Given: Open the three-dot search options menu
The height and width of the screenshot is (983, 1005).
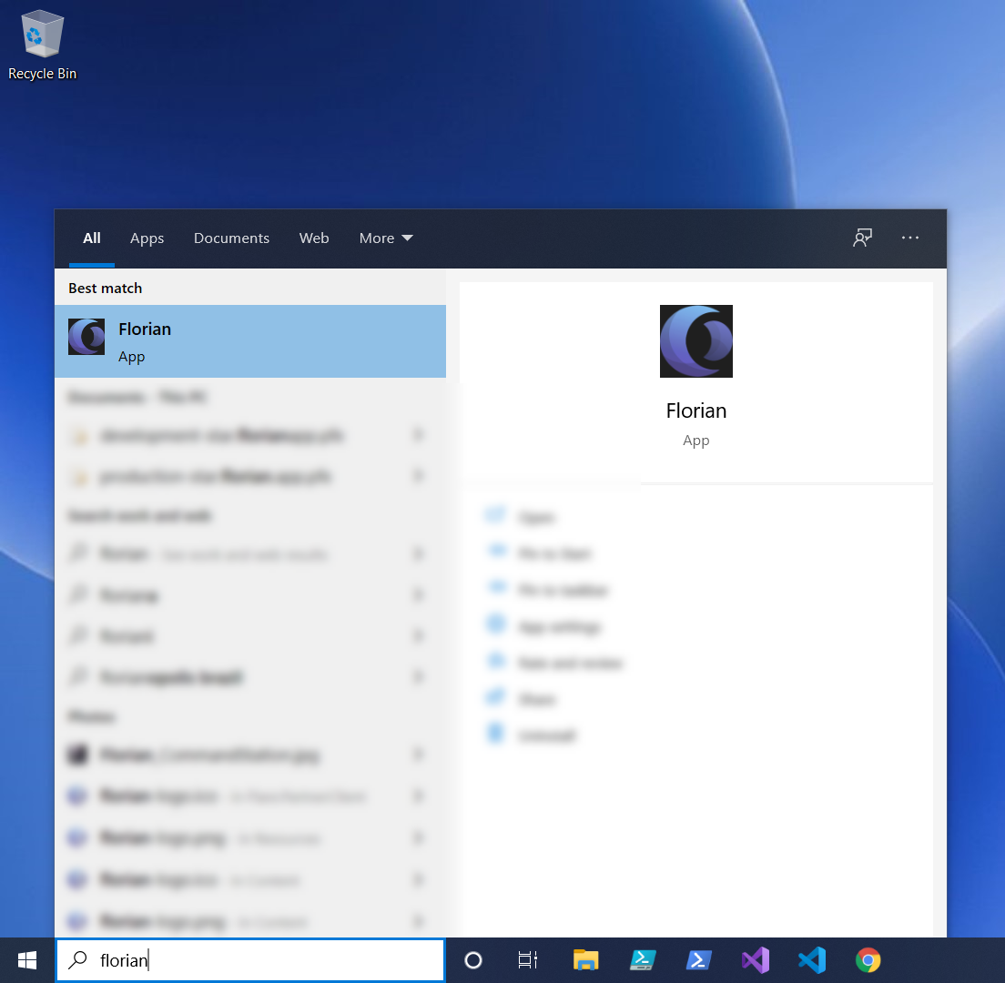Looking at the screenshot, I should (910, 238).
